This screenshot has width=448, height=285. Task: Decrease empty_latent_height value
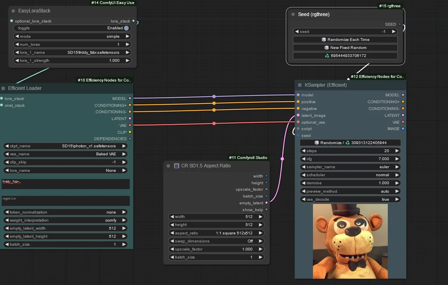7,236
